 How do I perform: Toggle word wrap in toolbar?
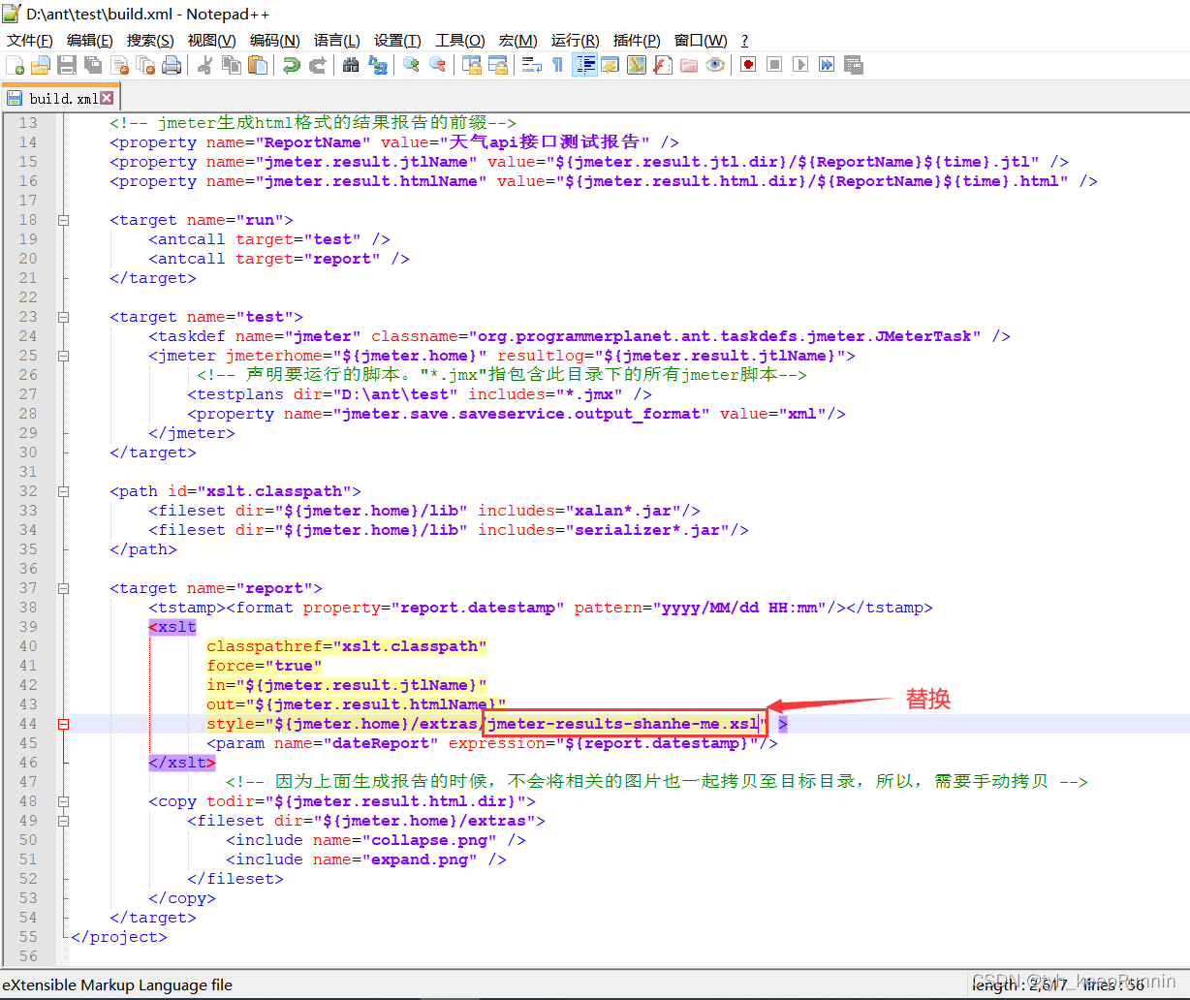click(x=531, y=65)
